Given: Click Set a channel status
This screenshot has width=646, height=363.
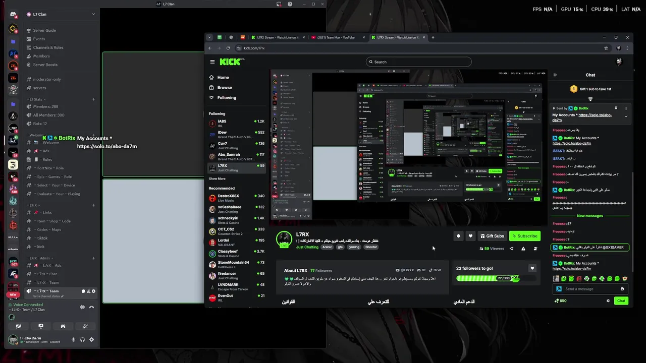Looking at the screenshot, I should pos(48,296).
